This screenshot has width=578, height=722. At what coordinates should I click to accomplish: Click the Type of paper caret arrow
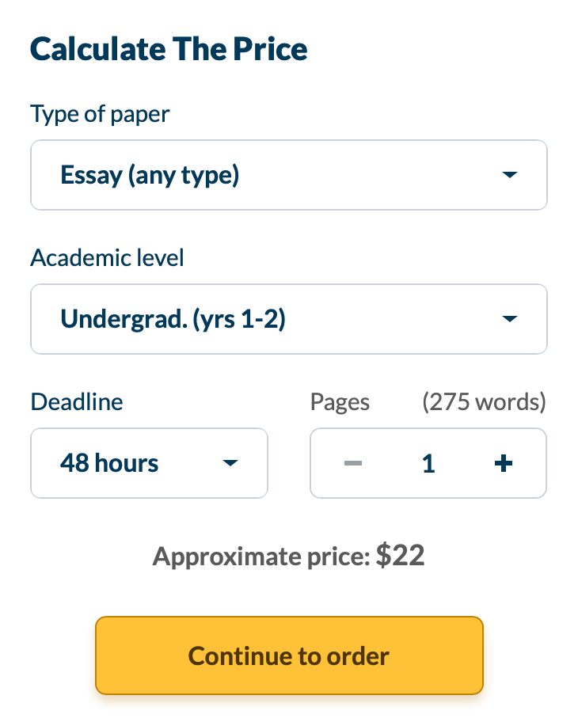pos(510,174)
